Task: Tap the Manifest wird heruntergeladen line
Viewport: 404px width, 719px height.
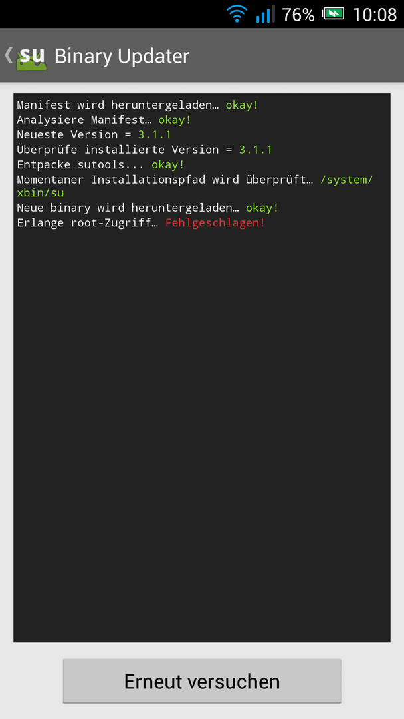Action: (x=138, y=105)
